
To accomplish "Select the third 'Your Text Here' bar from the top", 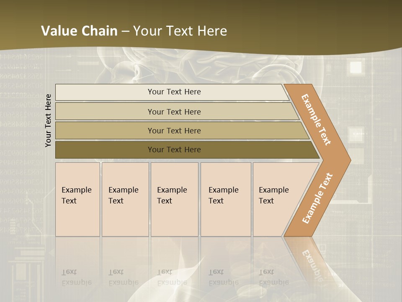I will 174,130.
